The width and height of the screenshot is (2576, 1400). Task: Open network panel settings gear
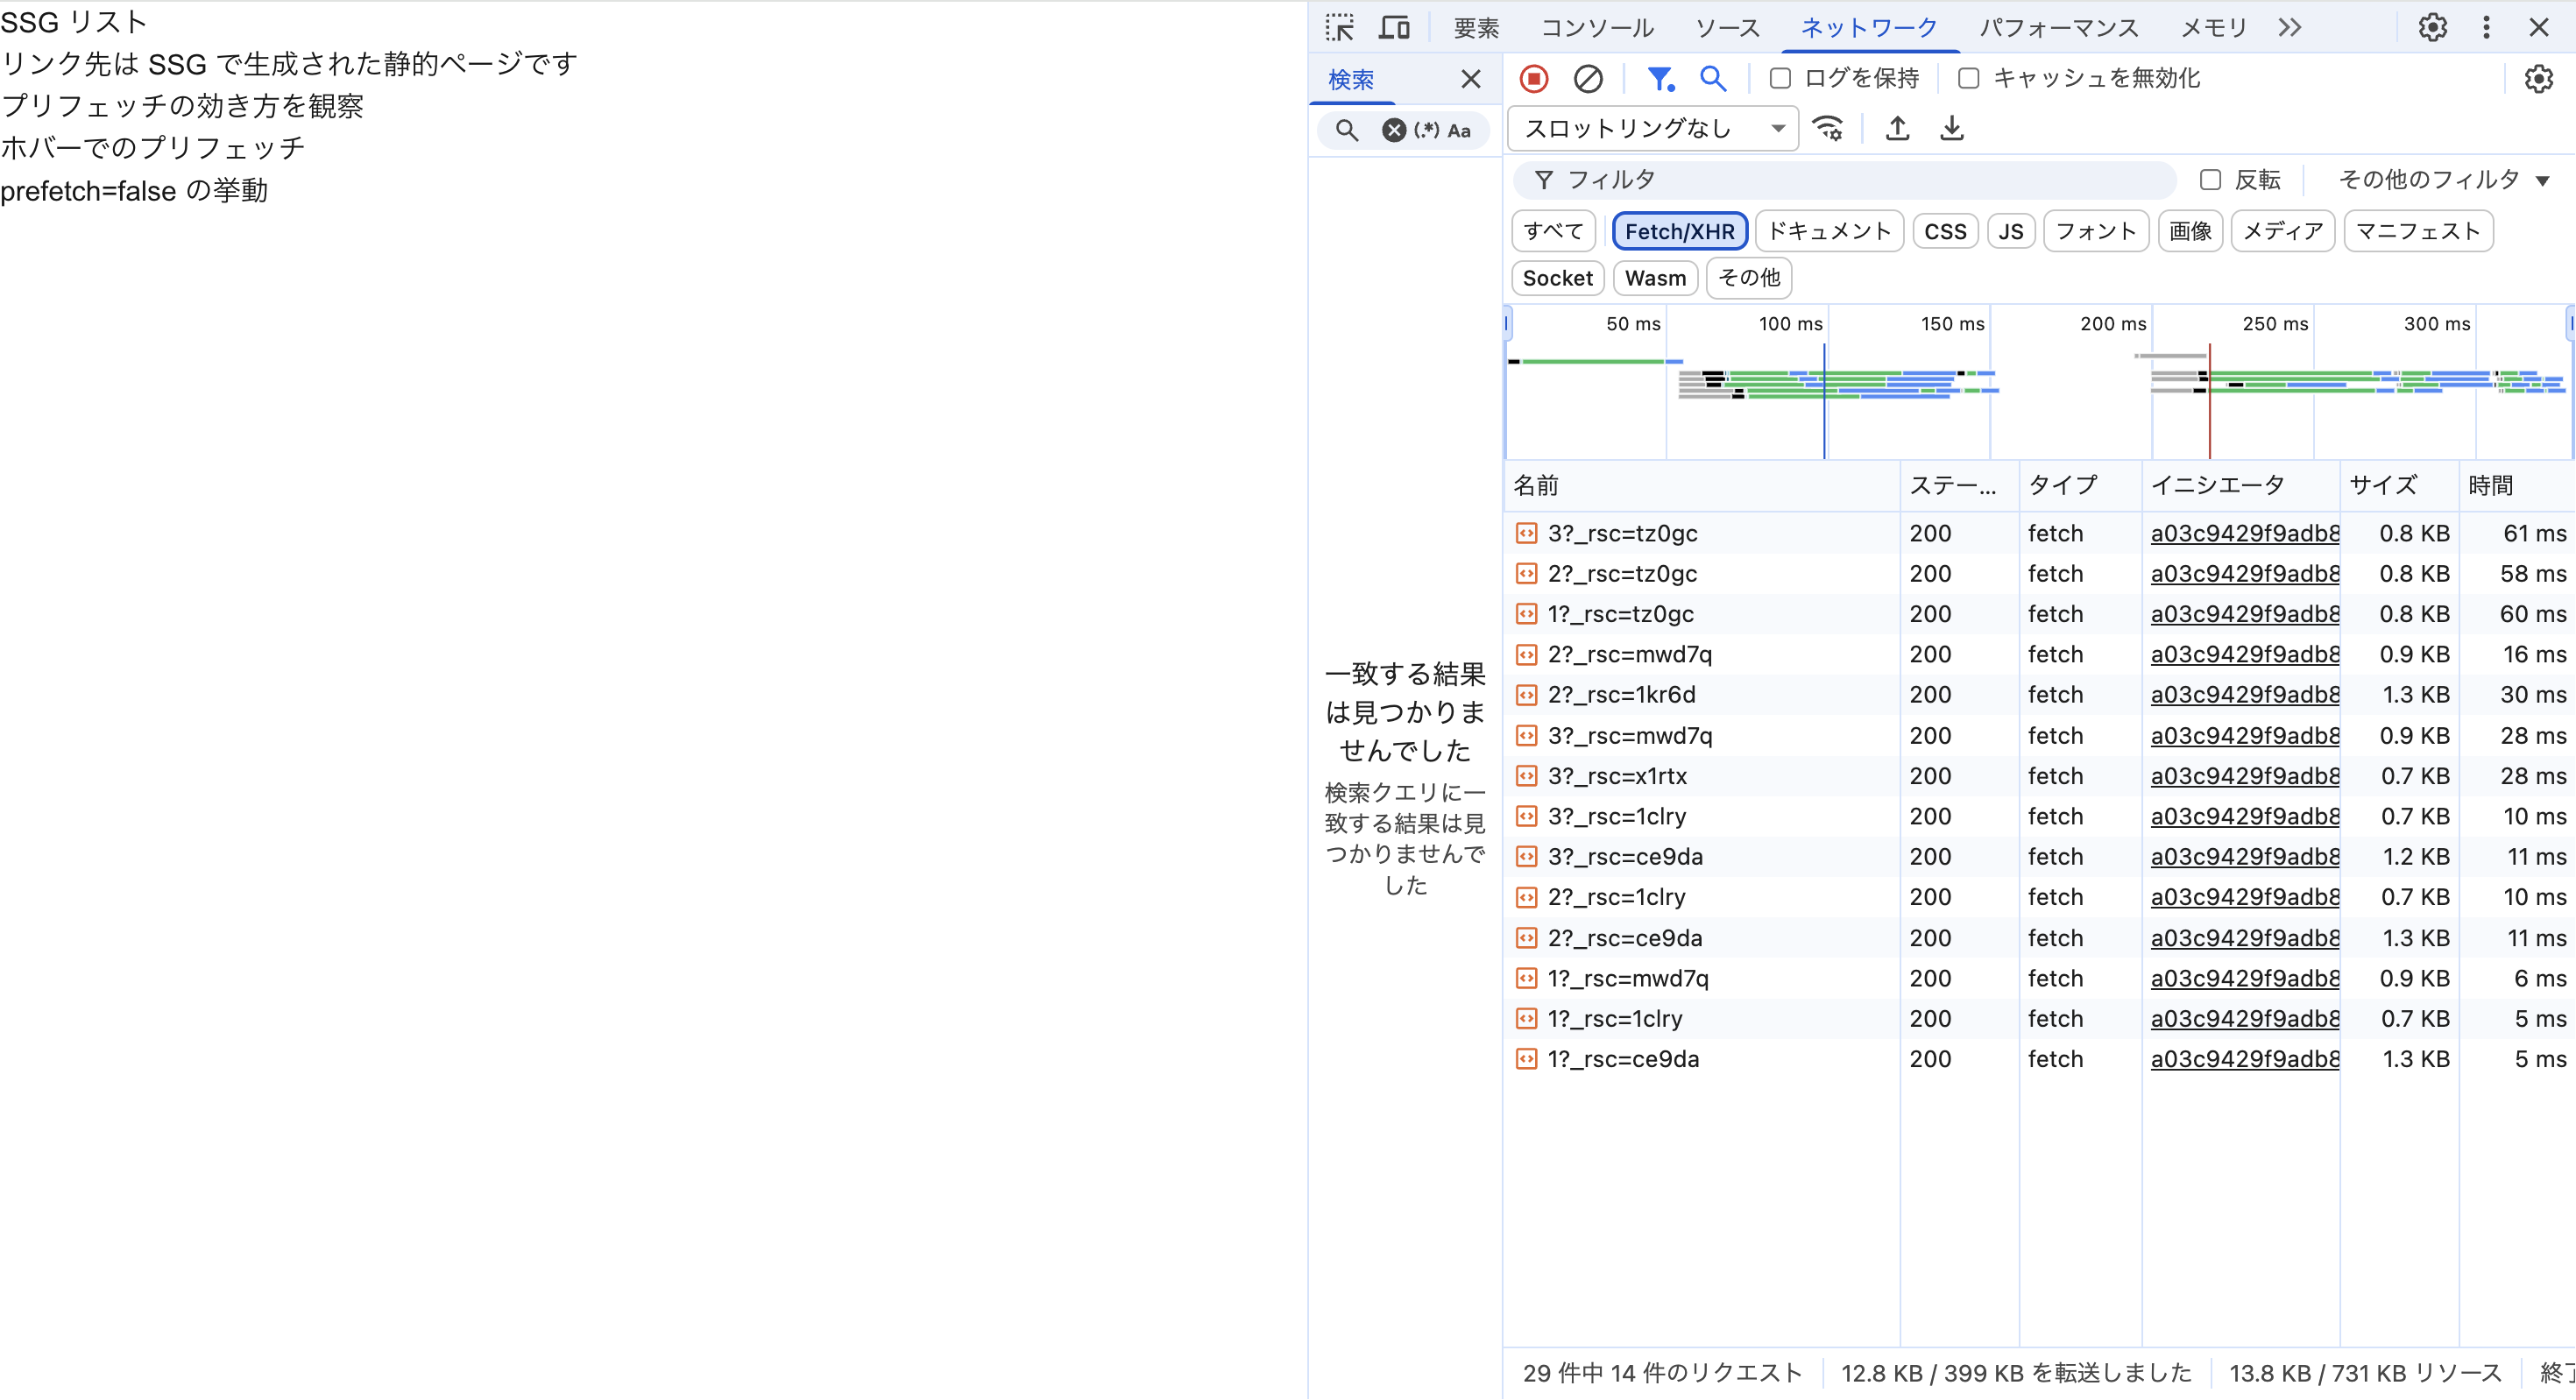2538,78
